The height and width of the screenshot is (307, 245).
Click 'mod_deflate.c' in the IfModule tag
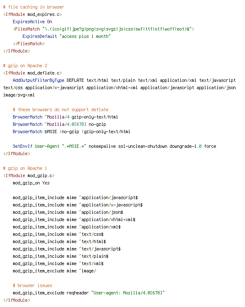tap(43, 73)
